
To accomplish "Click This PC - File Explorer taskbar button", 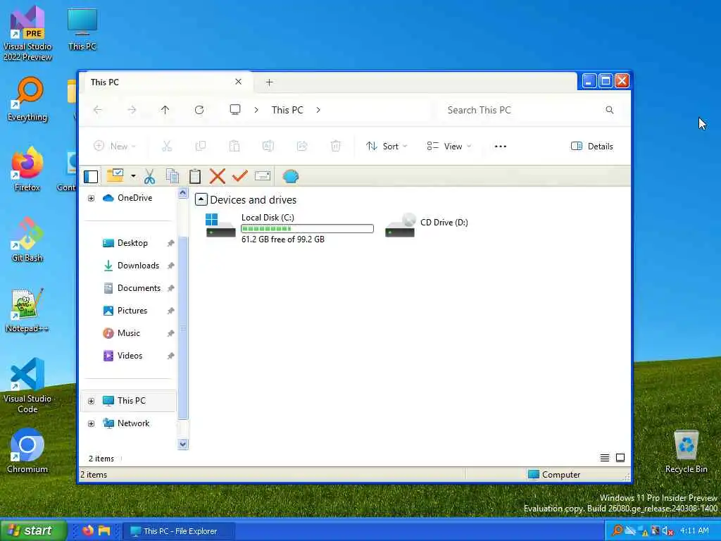I will point(180,531).
